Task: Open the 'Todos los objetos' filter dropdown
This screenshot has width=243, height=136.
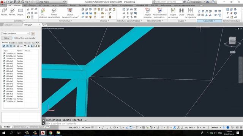Action: pyautogui.click(x=15, y=33)
